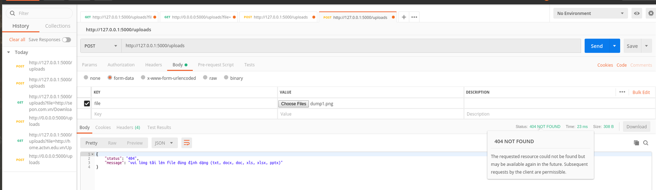Click the Choose Files button
This screenshot has width=656, height=190.
click(x=293, y=104)
